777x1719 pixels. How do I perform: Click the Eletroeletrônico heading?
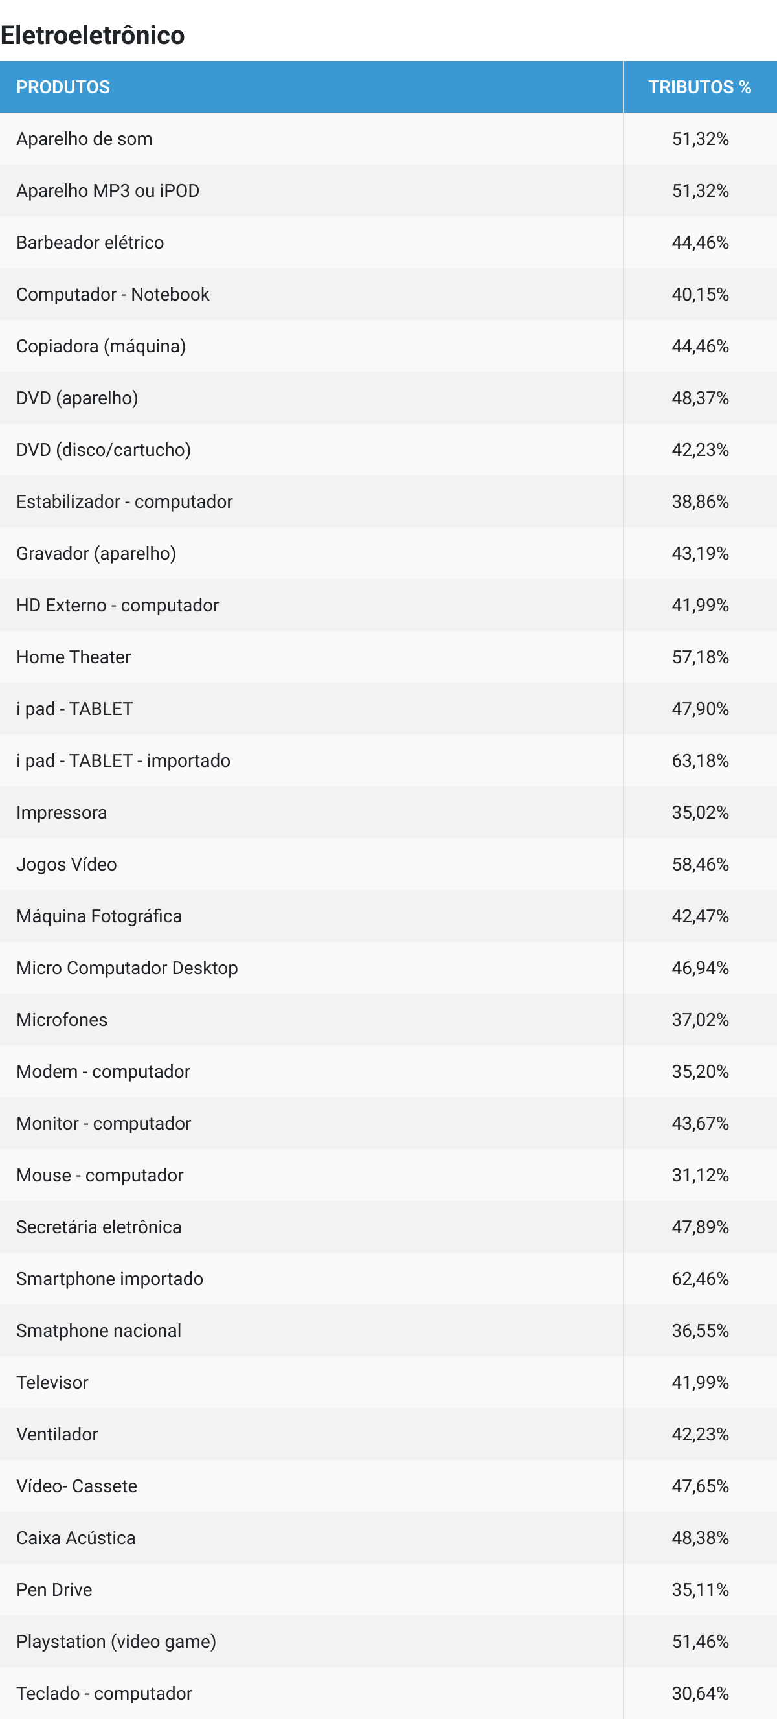point(93,36)
